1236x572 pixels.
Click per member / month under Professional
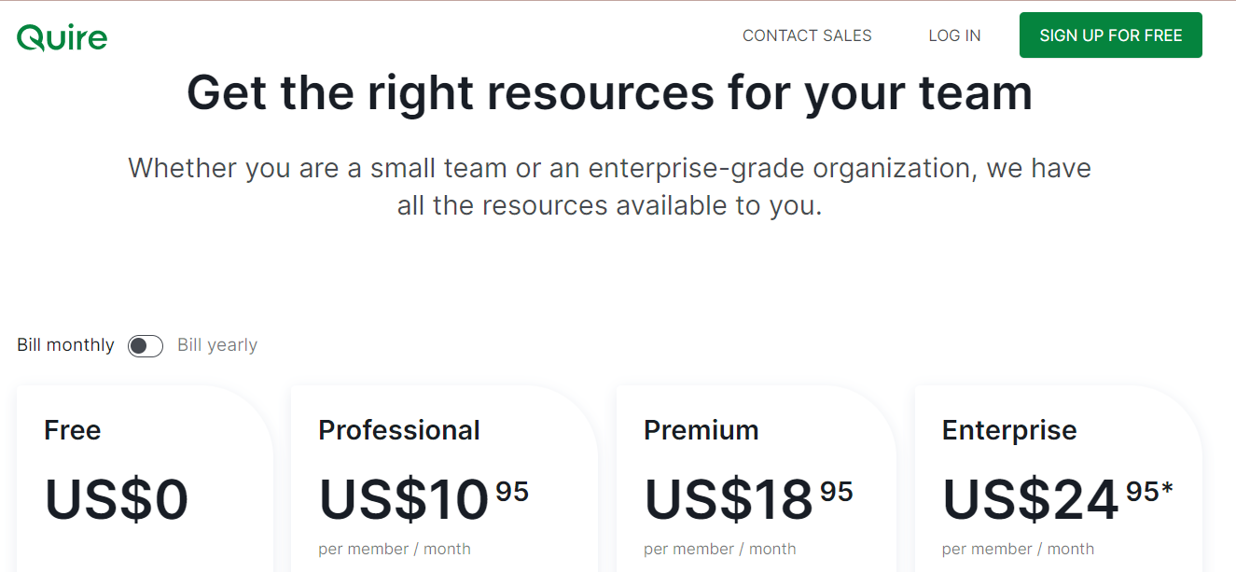click(x=395, y=549)
